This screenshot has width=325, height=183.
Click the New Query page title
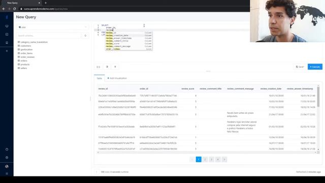coord(26,17)
